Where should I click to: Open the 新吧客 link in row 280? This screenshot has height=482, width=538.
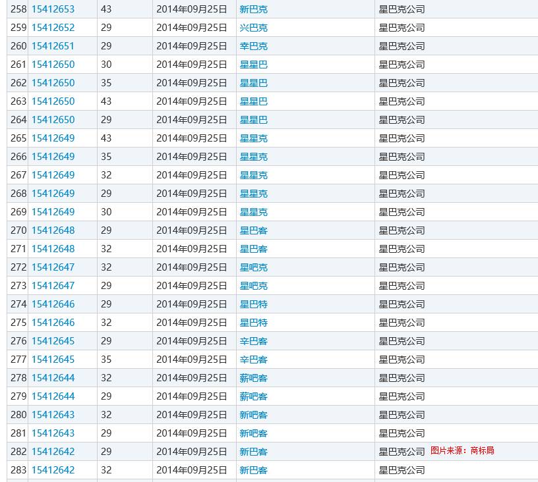coord(254,415)
